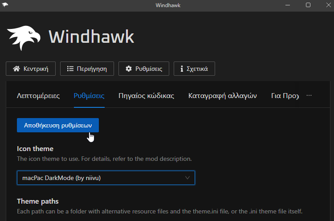334x221 pixels.
Task: Click the Theme paths heading
Action: 38,201
